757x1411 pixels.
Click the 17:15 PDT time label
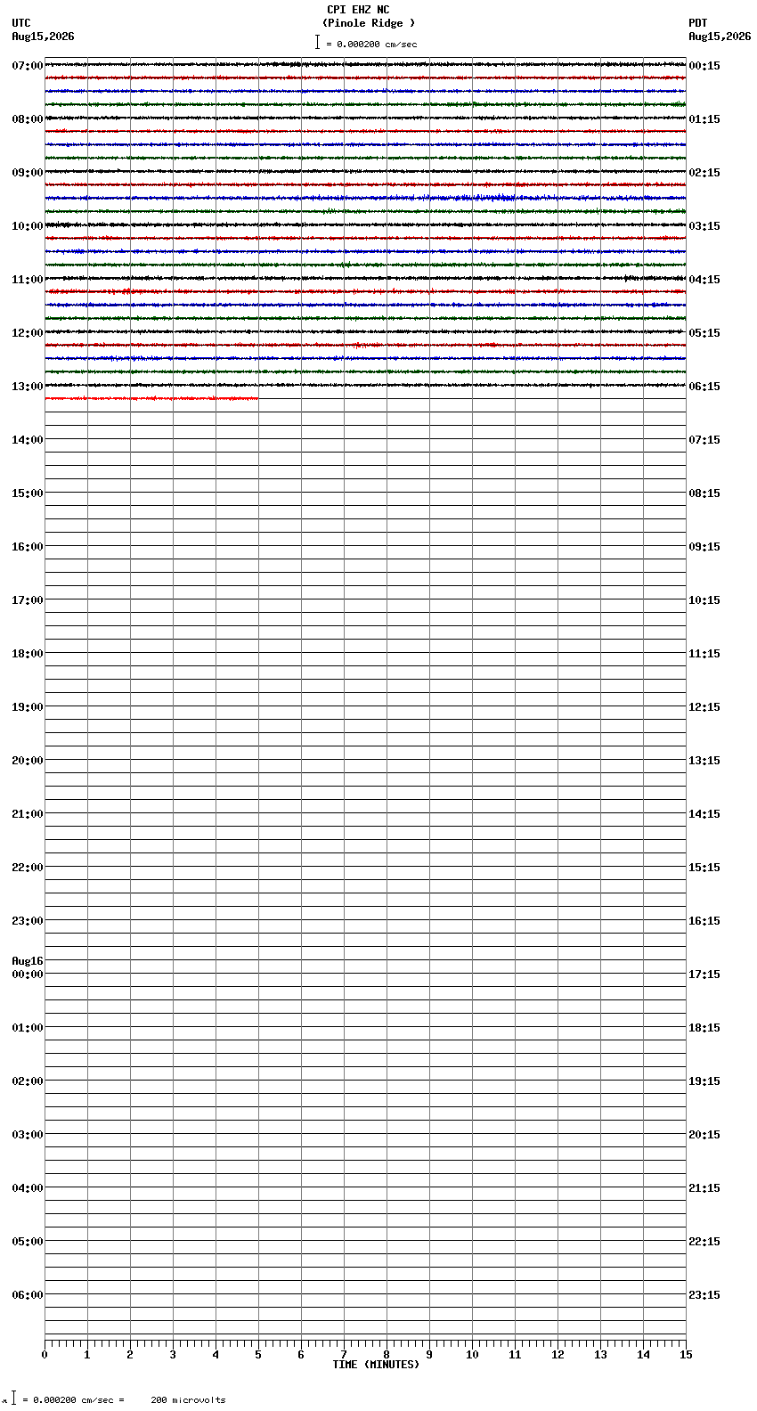click(x=704, y=975)
